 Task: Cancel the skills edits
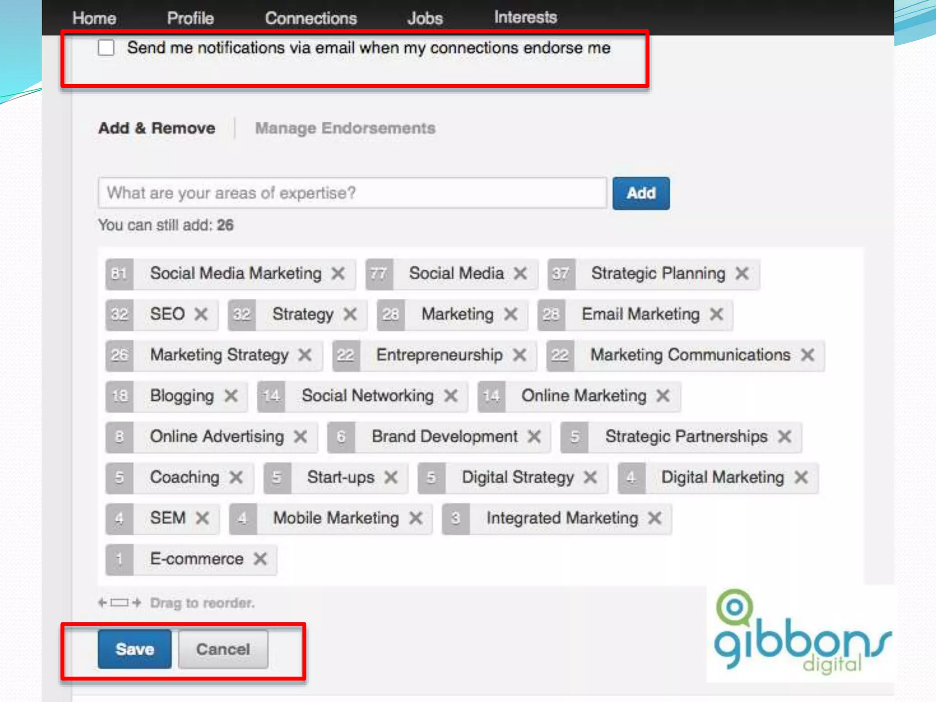(223, 649)
